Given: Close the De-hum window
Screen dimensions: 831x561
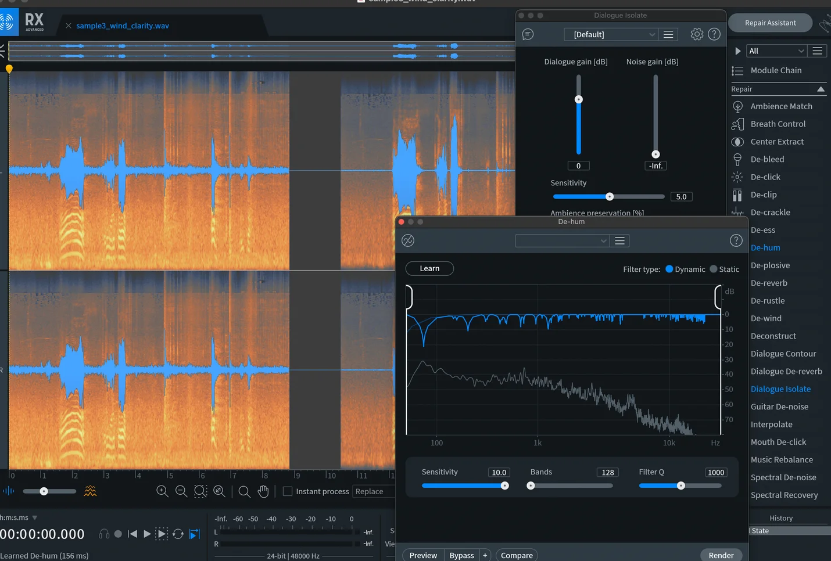Looking at the screenshot, I should click(401, 222).
